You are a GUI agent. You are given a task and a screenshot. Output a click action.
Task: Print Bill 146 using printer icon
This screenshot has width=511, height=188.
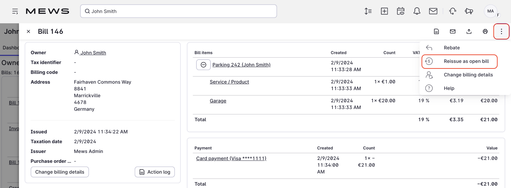(485, 32)
